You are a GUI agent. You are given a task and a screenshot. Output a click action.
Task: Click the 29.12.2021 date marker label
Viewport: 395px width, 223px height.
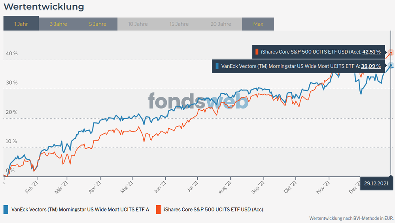coord(376,184)
